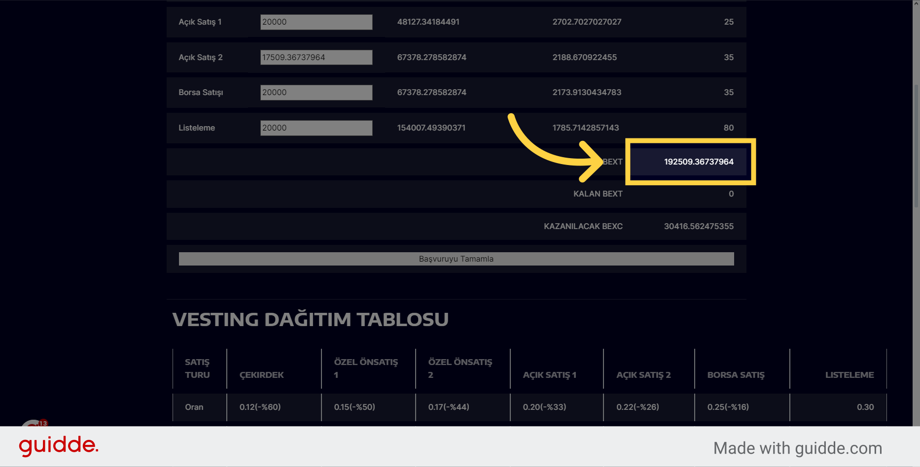Viewport: 920px width, 467px height.
Task: Click the Açık Satış 1 amount input field
Action: (x=316, y=22)
